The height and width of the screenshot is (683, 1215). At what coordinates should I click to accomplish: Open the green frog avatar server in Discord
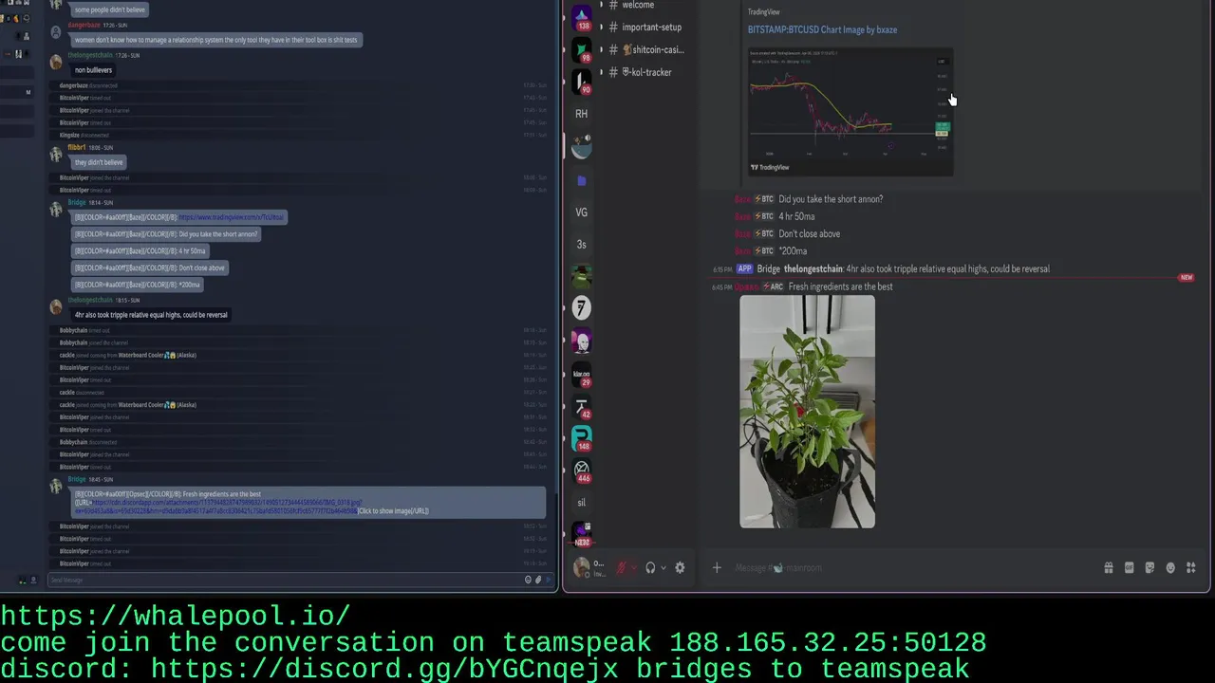(x=582, y=276)
